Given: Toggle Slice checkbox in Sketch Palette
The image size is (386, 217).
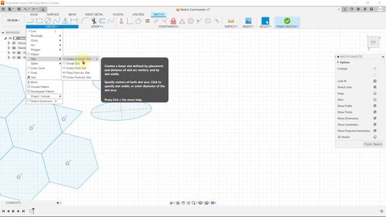Looking at the screenshot, I should 375,99.
